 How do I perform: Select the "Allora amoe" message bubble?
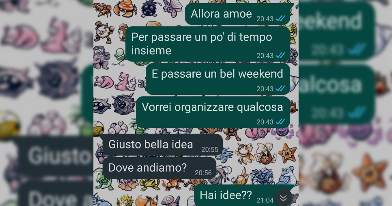click(x=237, y=14)
